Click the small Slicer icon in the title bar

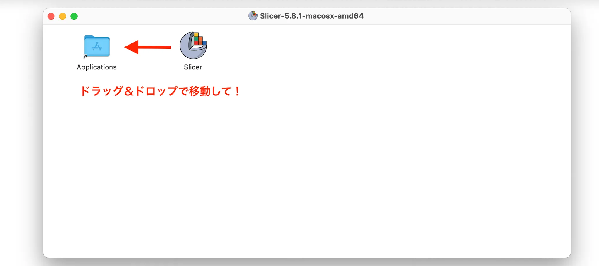[253, 16]
